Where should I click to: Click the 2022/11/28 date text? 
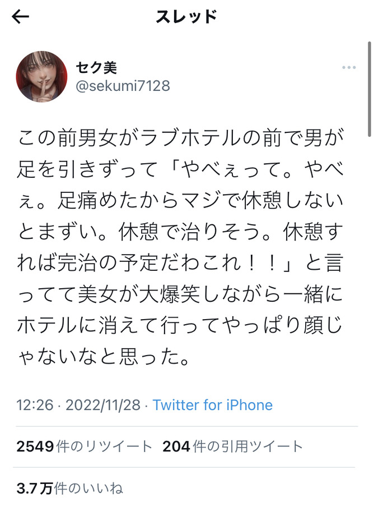coord(103,405)
